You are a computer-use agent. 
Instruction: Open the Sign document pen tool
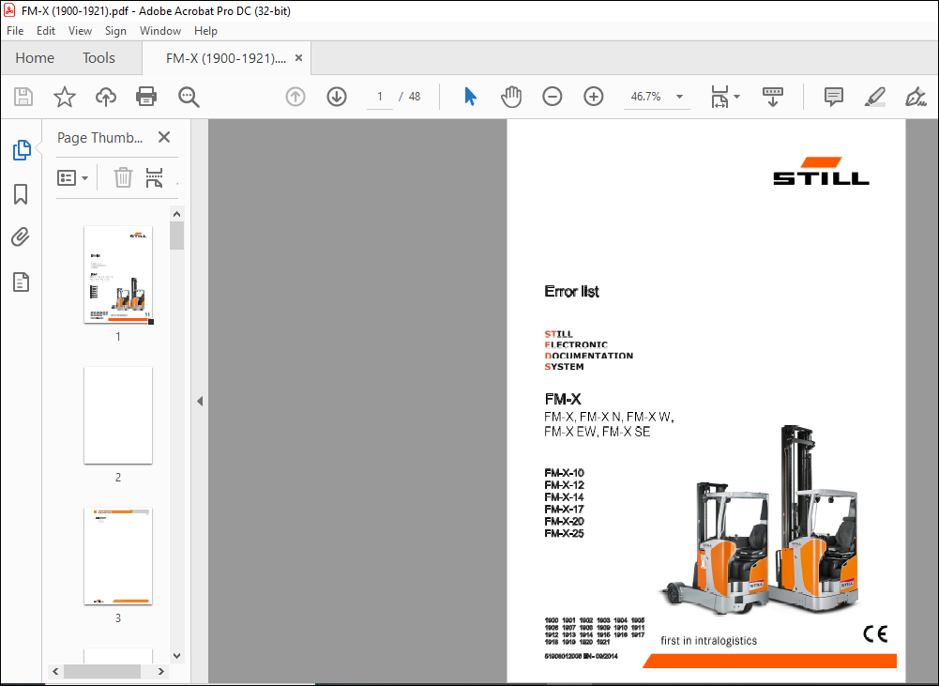coord(916,97)
